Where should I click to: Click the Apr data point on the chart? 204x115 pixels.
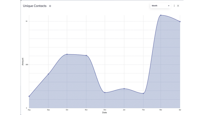click(x=180, y=22)
